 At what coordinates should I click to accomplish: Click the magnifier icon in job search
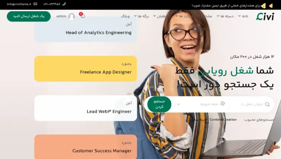tap(267, 104)
